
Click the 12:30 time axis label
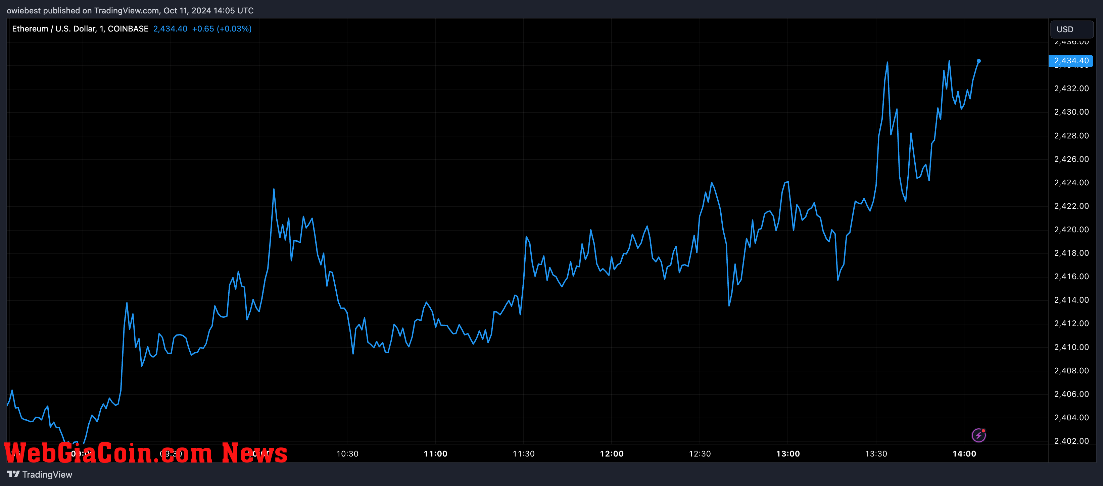[x=700, y=453]
